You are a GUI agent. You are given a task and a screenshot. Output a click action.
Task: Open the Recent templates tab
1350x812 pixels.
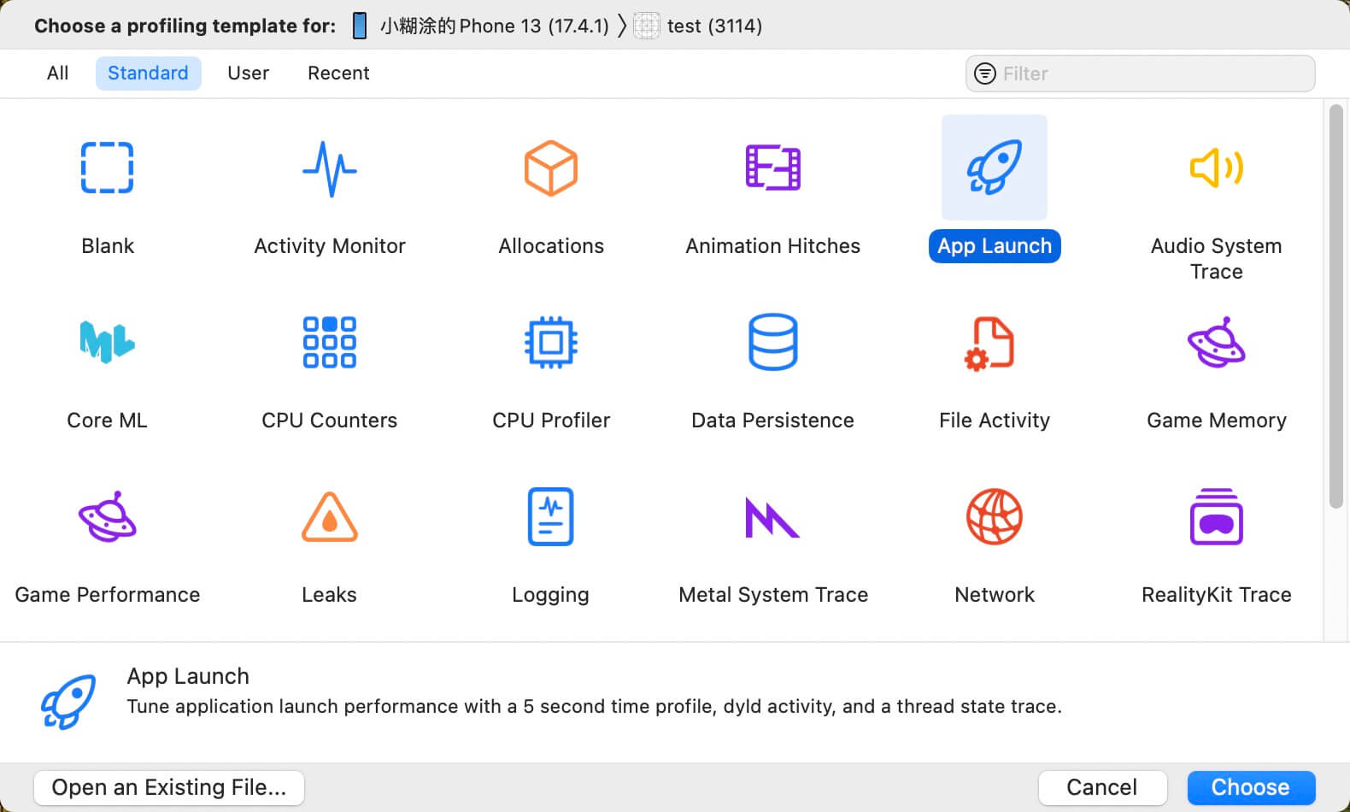(x=338, y=74)
